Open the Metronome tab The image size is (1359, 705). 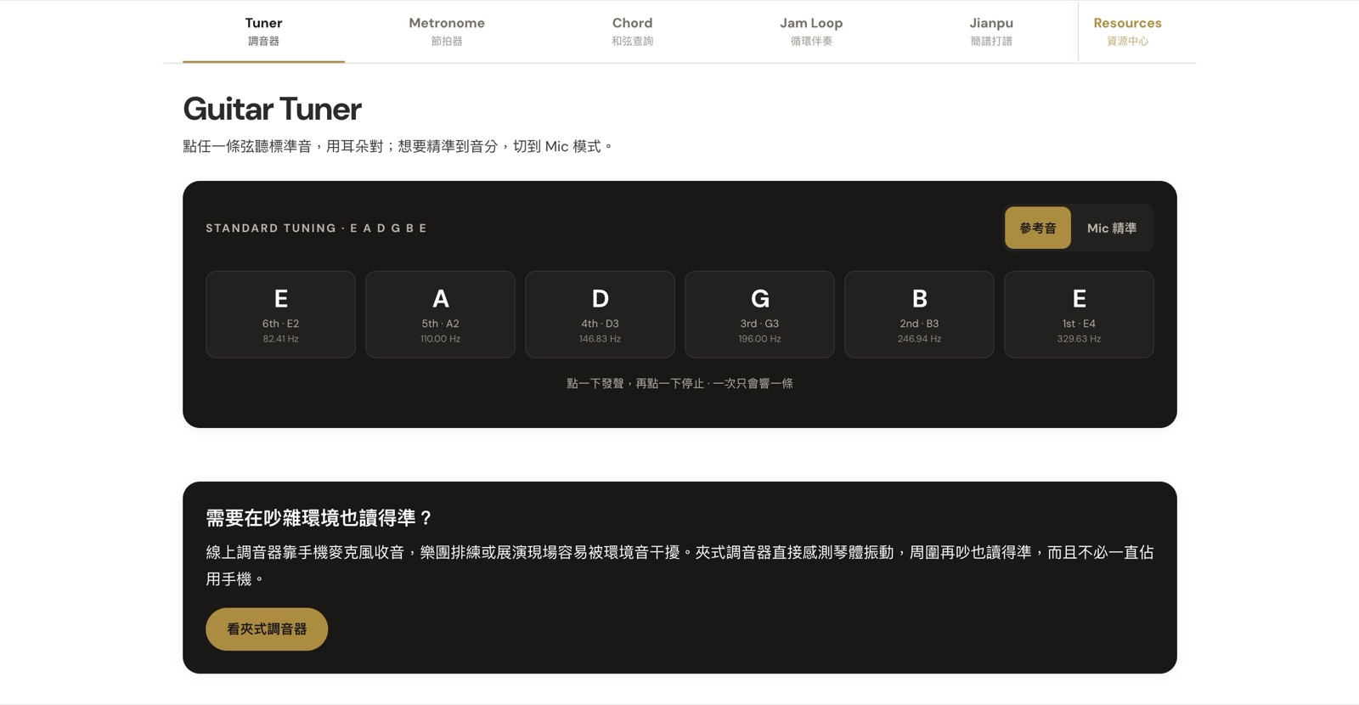point(447,31)
